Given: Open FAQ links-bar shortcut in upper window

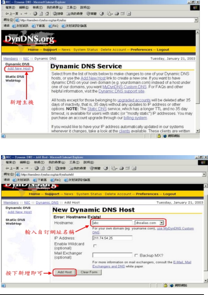Looking at the screenshot, I should [x=53, y=26].
